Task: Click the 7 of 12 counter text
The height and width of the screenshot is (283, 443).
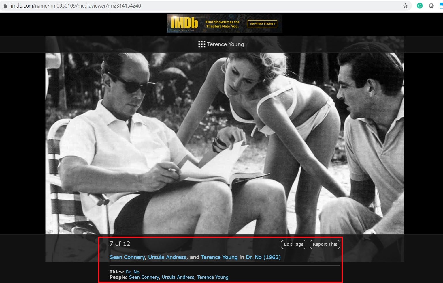Action: pyautogui.click(x=120, y=243)
